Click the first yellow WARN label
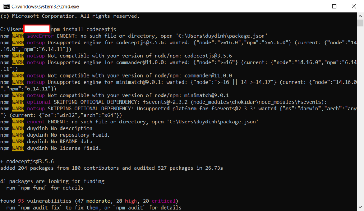This screenshot has width=364, height=211. (18, 36)
